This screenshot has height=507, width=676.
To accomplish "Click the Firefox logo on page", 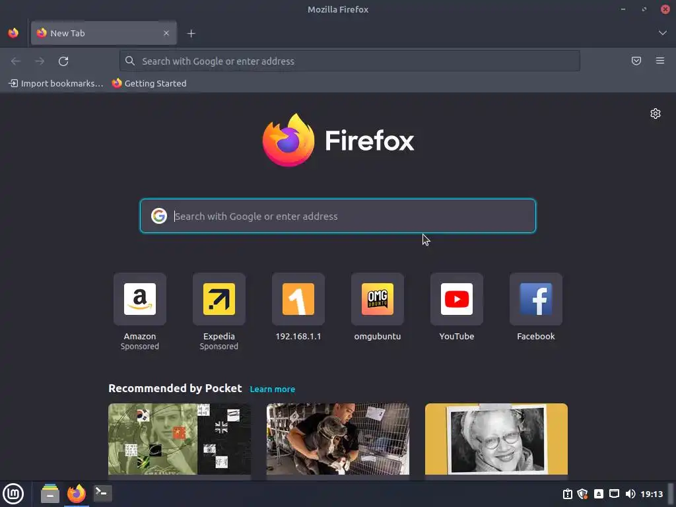I will pyautogui.click(x=338, y=140).
